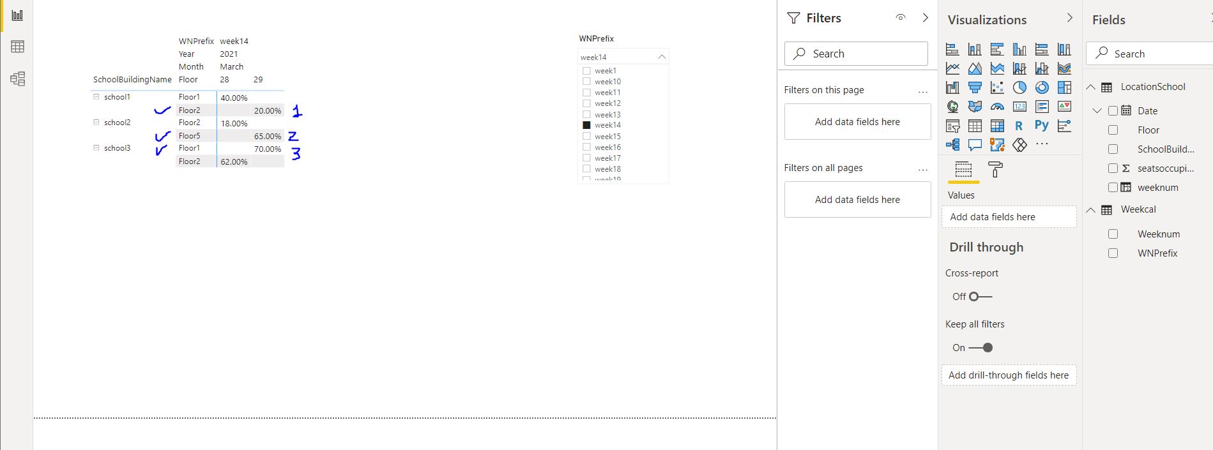Viewport: 1213px width, 450px height.
Task: Select the Ribbon chart visualization
Action: (x=1064, y=68)
